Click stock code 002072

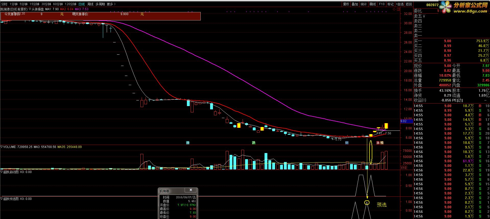click(x=433, y=5)
